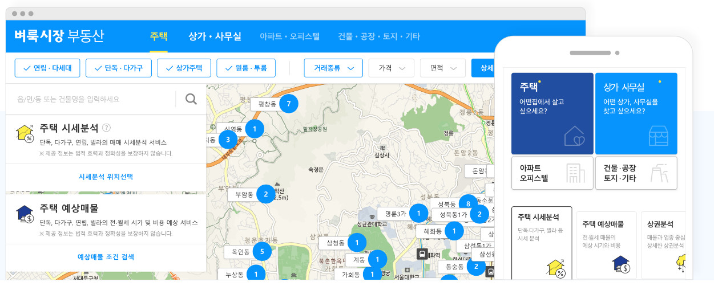Open the 면적 dropdown
The width and height of the screenshot is (714, 286).
pos(443,68)
